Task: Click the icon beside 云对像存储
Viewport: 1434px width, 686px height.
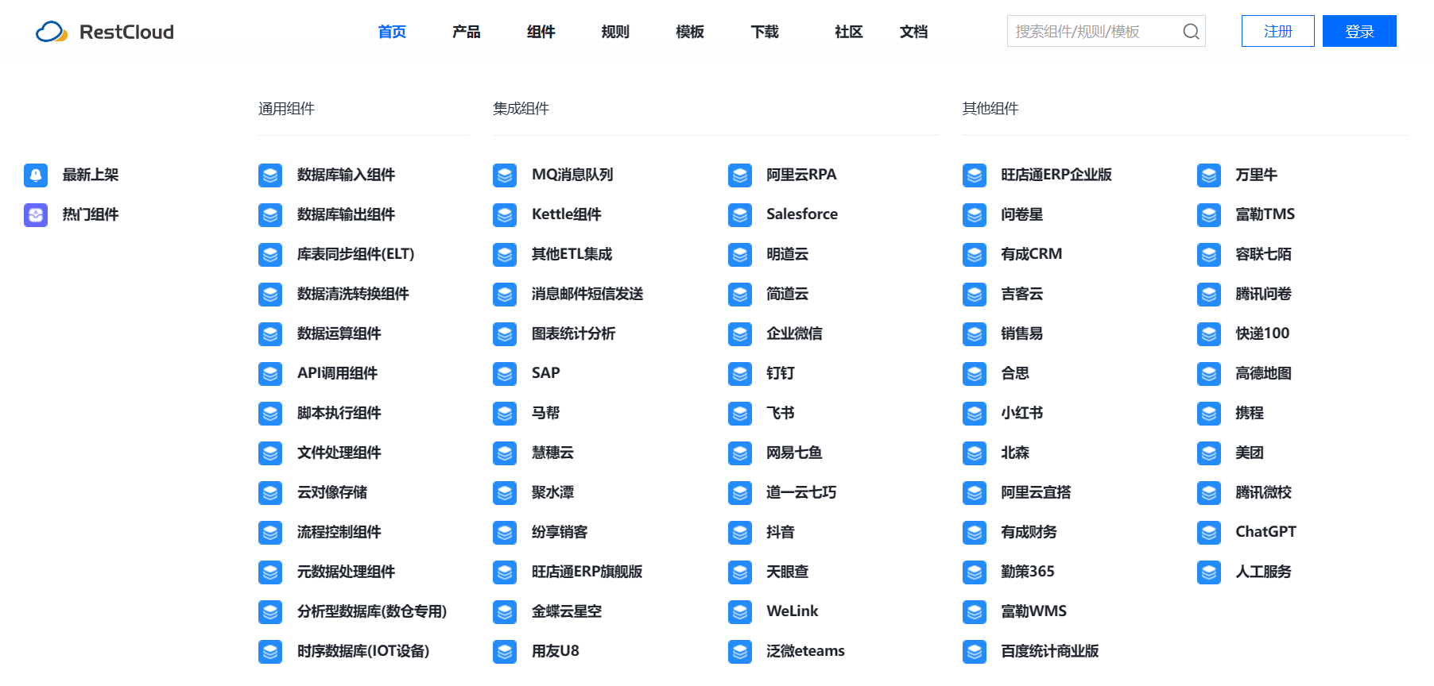Action: pyautogui.click(x=270, y=493)
